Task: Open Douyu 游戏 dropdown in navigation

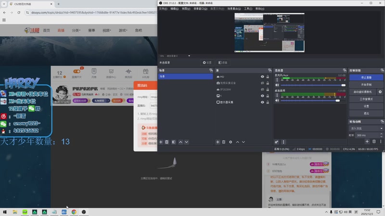Action: point(123,30)
